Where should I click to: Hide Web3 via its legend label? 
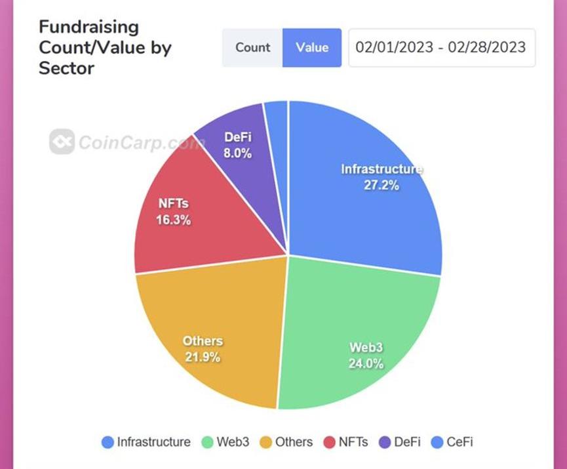click(233, 442)
